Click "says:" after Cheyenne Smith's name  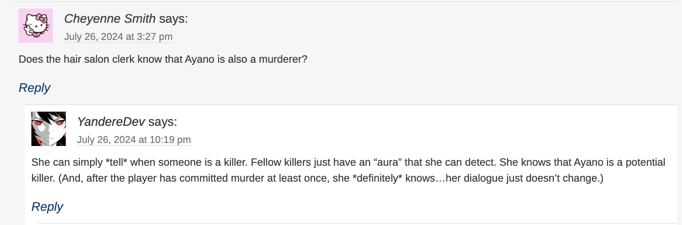coord(173,19)
